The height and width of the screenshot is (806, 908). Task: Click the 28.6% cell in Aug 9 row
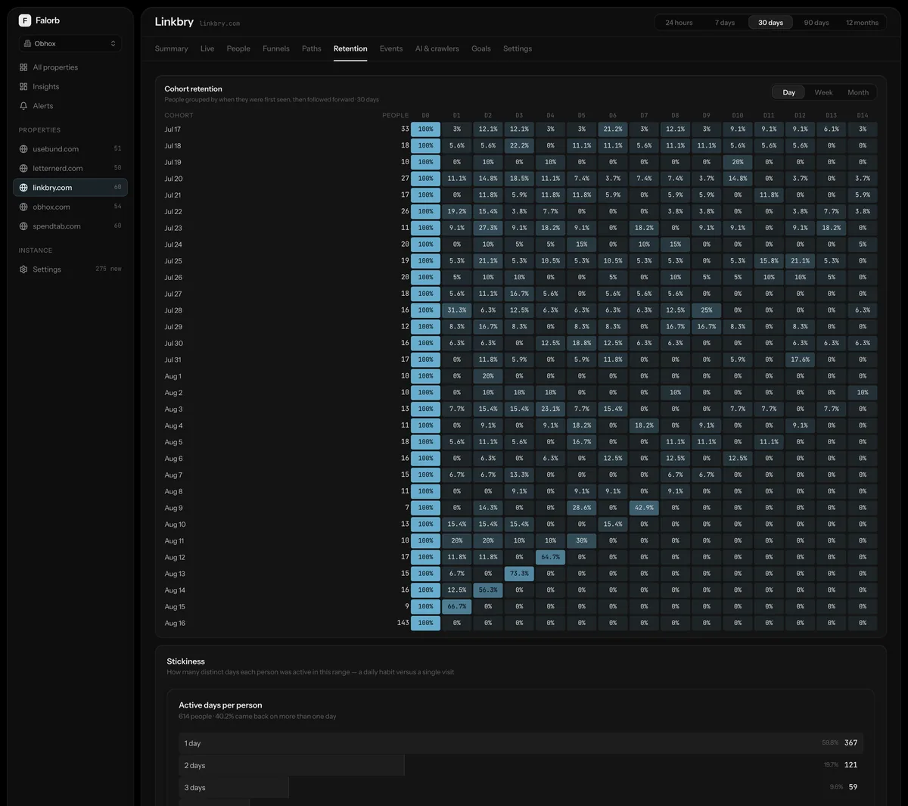click(581, 508)
